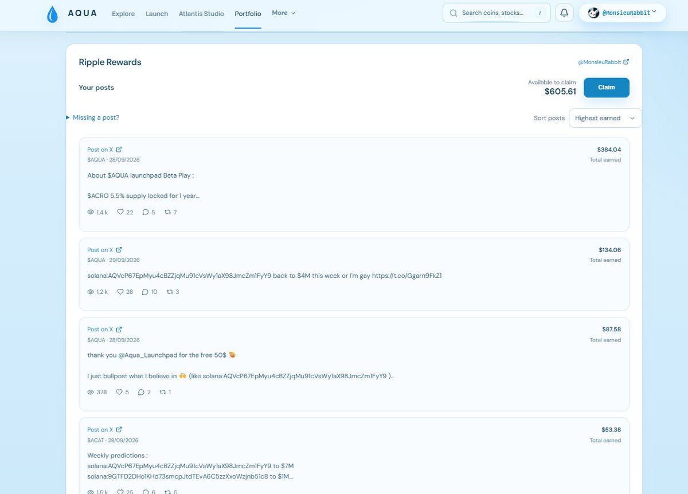The width and height of the screenshot is (688, 494).
Task: Open the Highest earned sort dropdown
Action: click(605, 118)
